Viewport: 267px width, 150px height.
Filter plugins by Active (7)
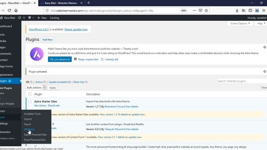(40, 82)
